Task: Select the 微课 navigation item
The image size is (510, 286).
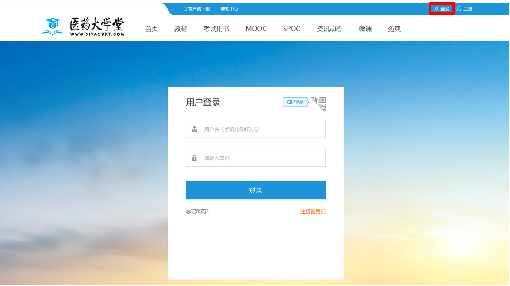Action: [365, 29]
